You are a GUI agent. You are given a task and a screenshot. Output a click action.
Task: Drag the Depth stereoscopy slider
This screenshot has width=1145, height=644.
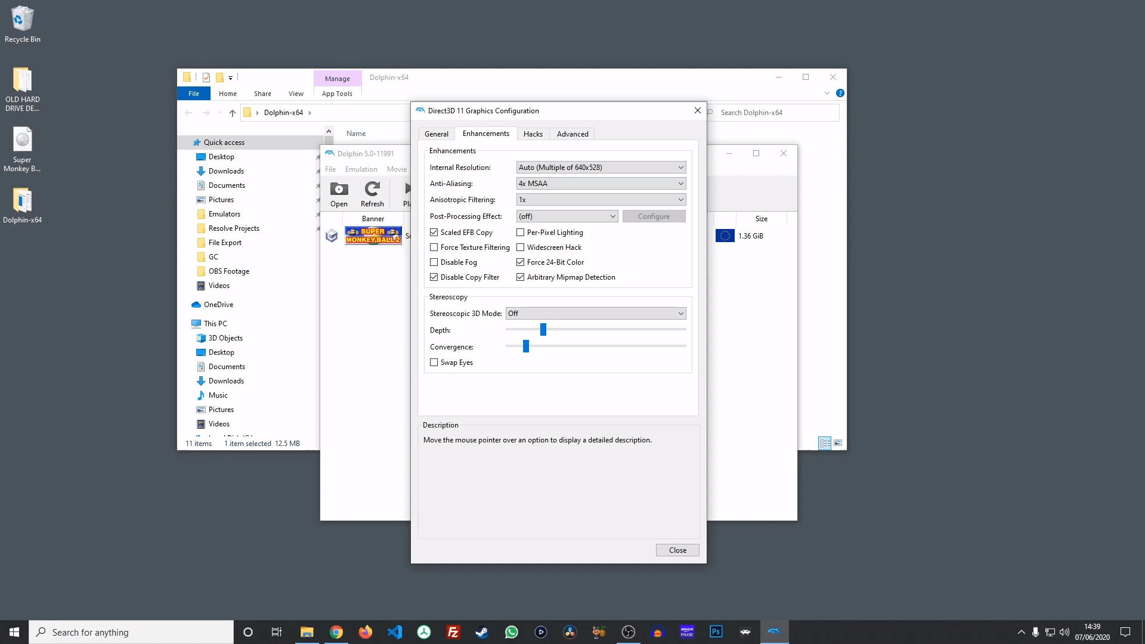click(543, 329)
